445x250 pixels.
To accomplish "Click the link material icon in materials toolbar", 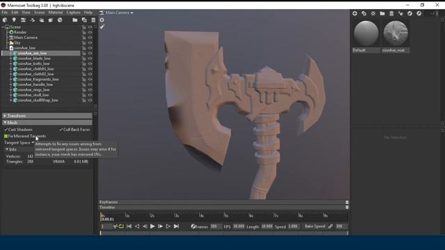I will (x=400, y=13).
